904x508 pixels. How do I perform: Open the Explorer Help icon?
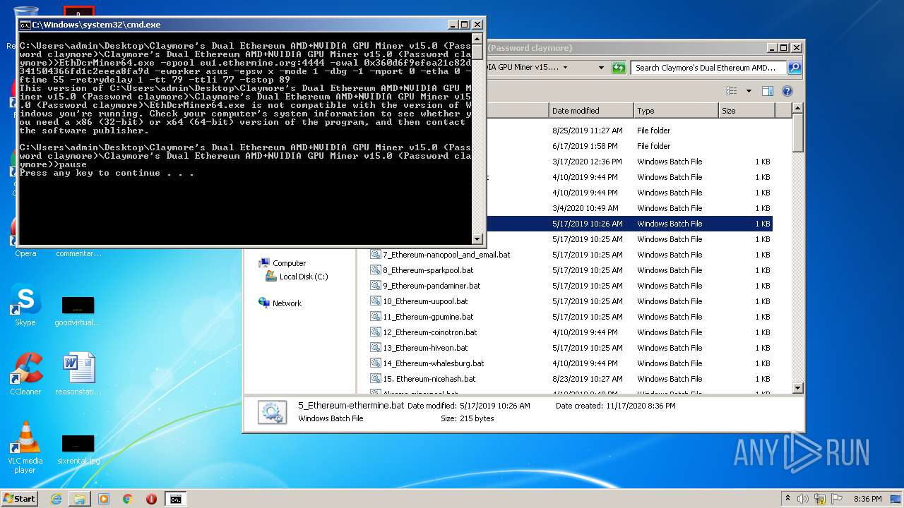(787, 90)
